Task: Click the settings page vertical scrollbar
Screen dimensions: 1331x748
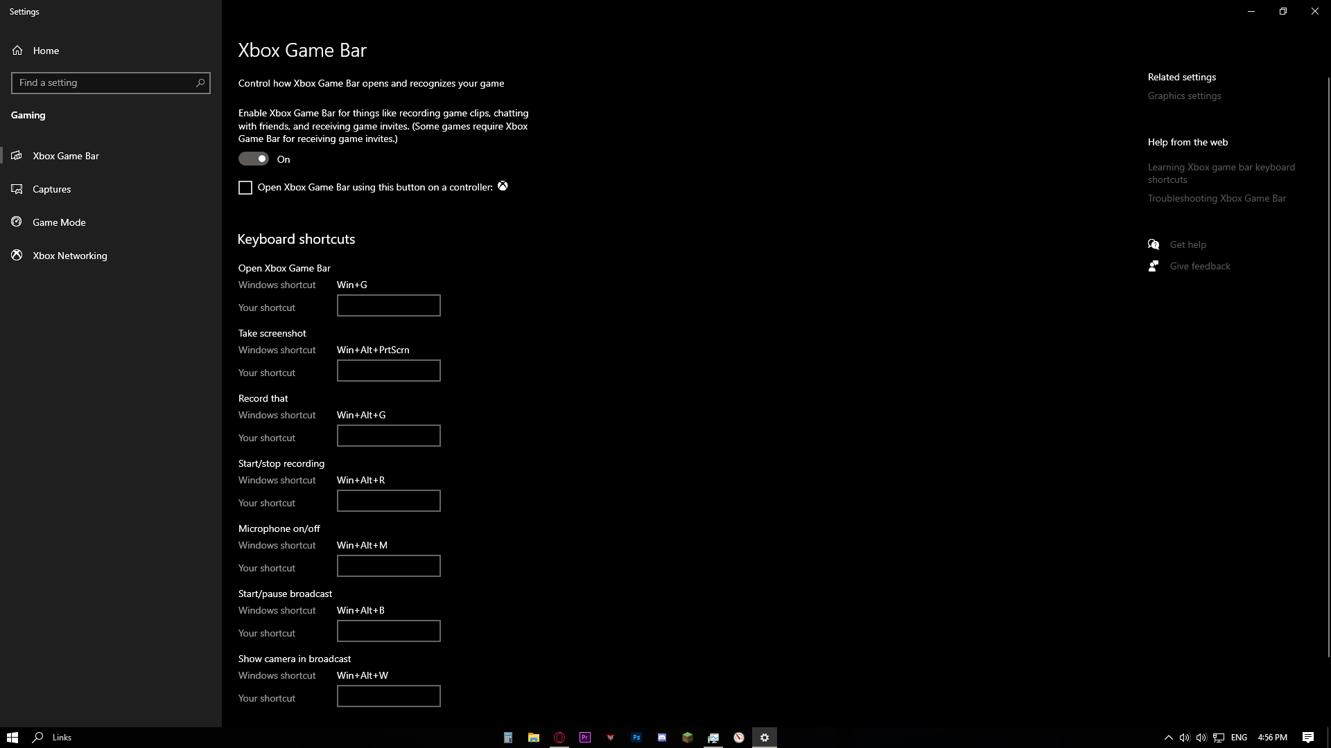Action: point(1328,367)
